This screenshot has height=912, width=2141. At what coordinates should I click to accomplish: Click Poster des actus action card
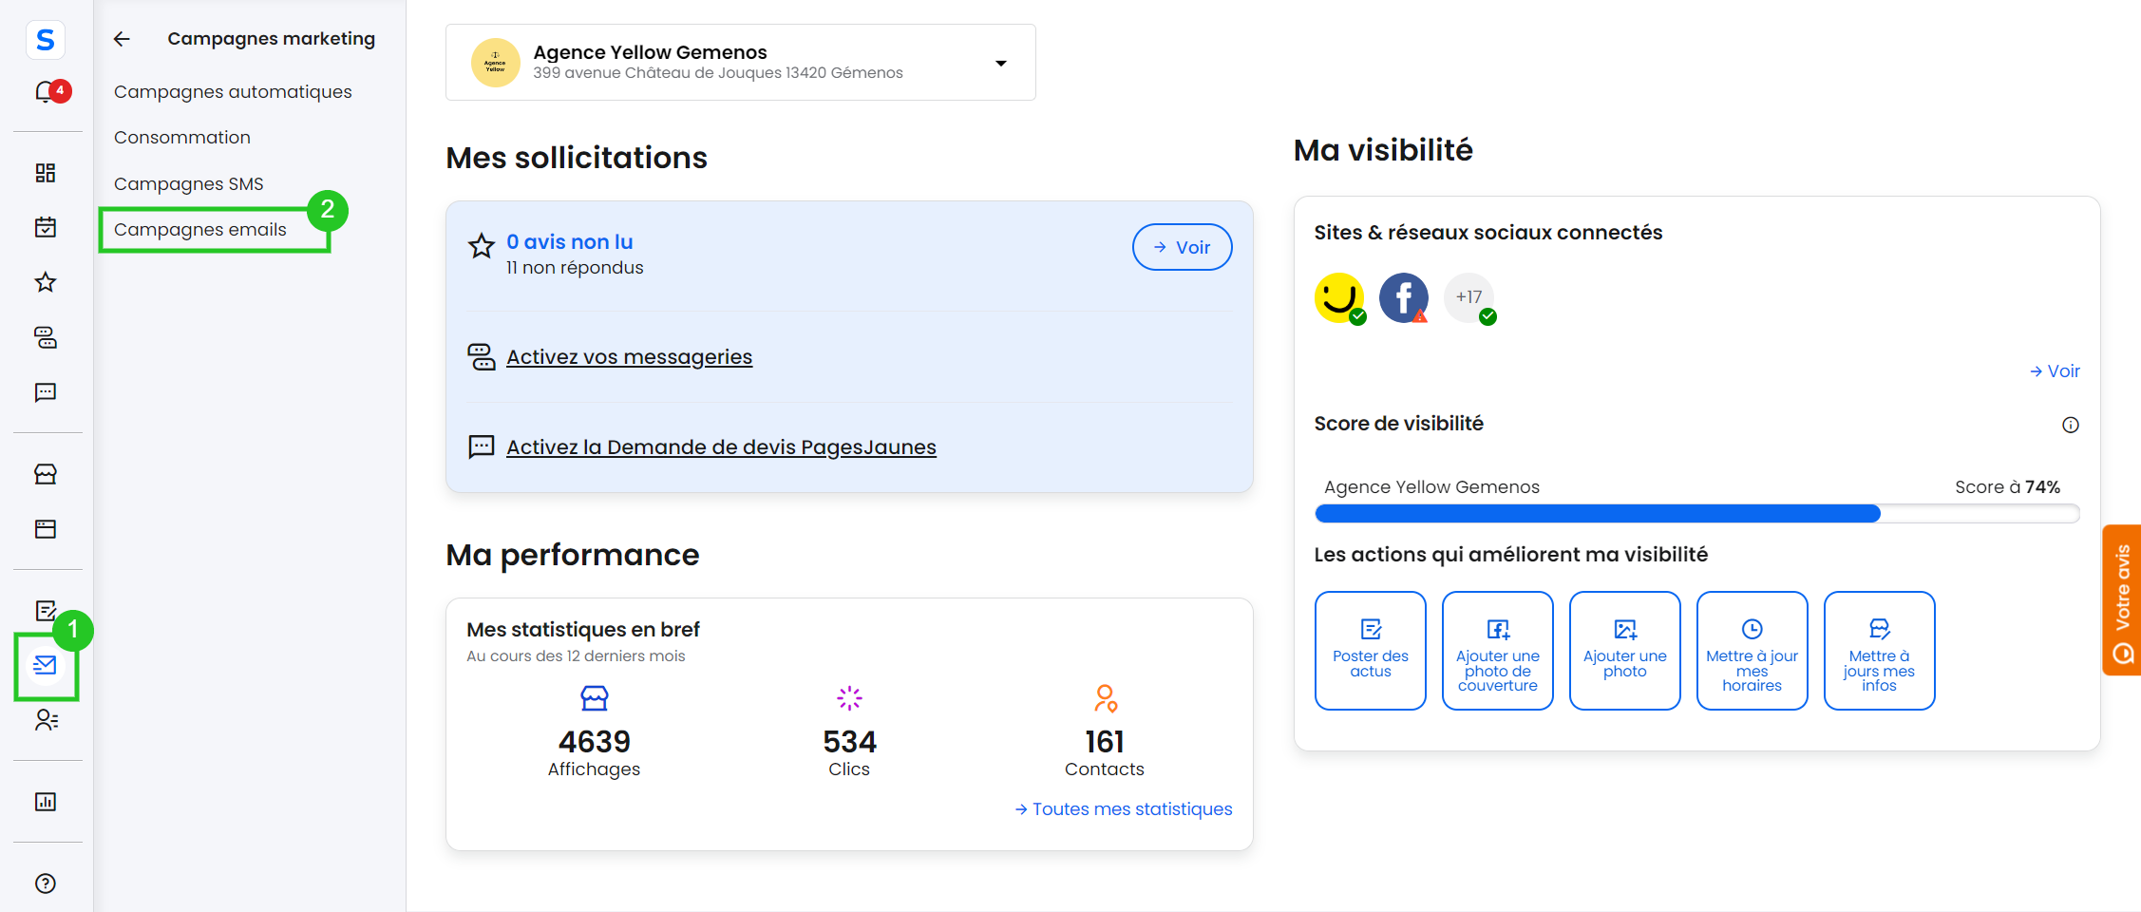pyautogui.click(x=1371, y=651)
